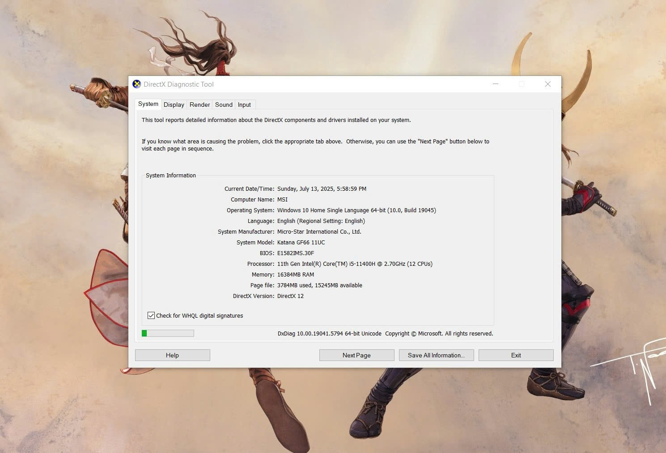Go to the Sound tab

pos(224,105)
